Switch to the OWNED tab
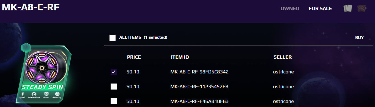The width and height of the screenshot is (375, 107). [290, 8]
